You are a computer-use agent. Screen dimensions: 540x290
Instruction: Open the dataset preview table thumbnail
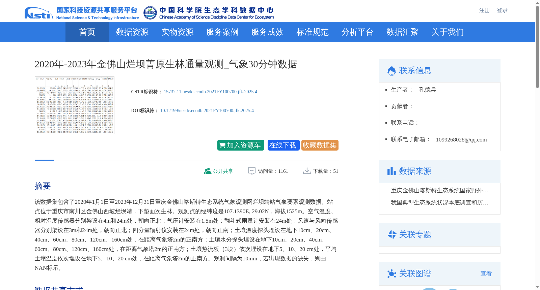(x=75, y=105)
